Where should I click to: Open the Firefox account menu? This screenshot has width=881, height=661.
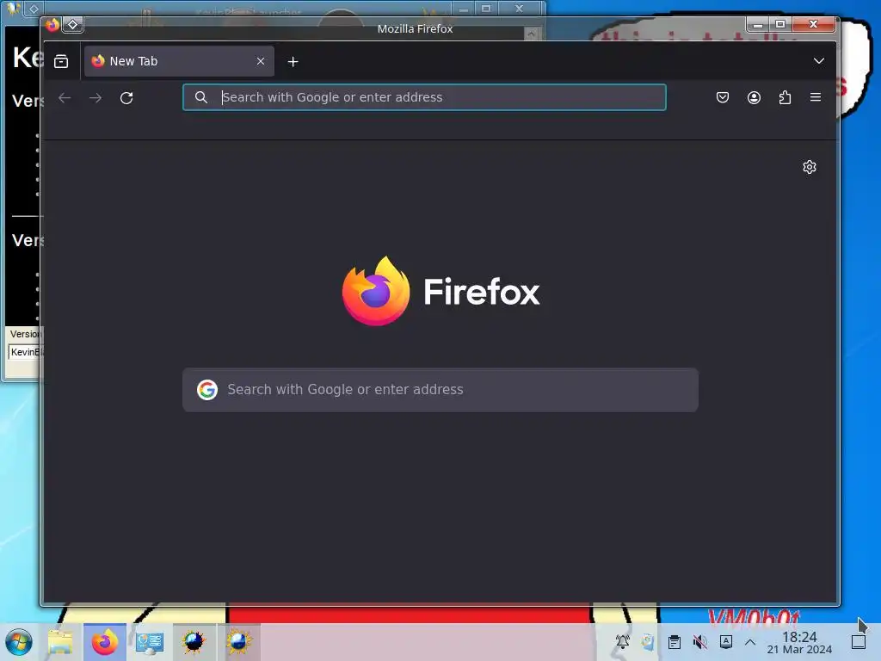pos(754,97)
